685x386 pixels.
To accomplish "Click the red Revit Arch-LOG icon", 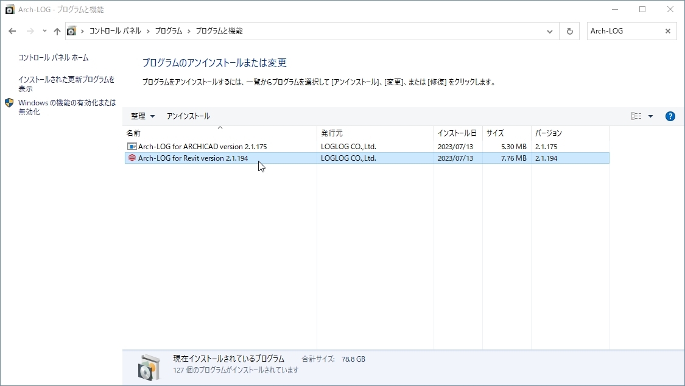I will (x=132, y=158).
